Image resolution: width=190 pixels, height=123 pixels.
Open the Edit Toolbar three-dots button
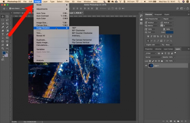pos(7,49)
